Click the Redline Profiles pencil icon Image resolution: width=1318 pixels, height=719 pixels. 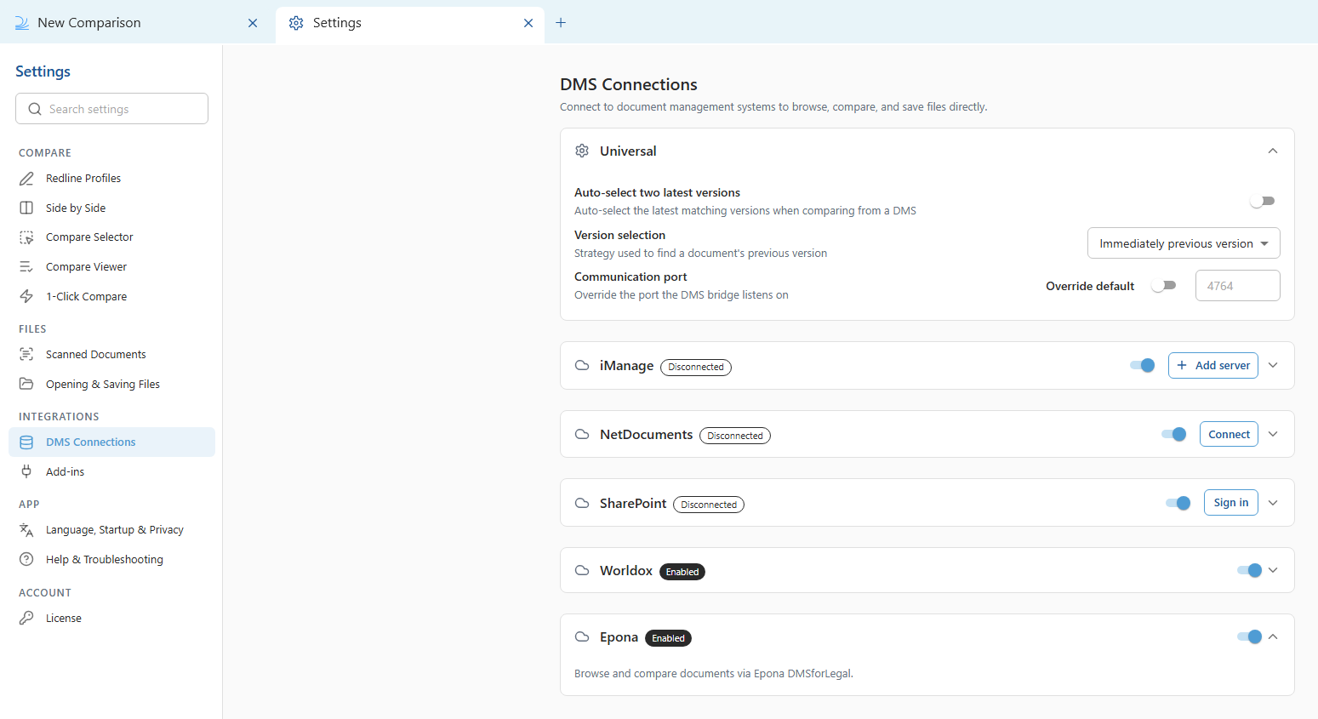pyautogui.click(x=26, y=179)
